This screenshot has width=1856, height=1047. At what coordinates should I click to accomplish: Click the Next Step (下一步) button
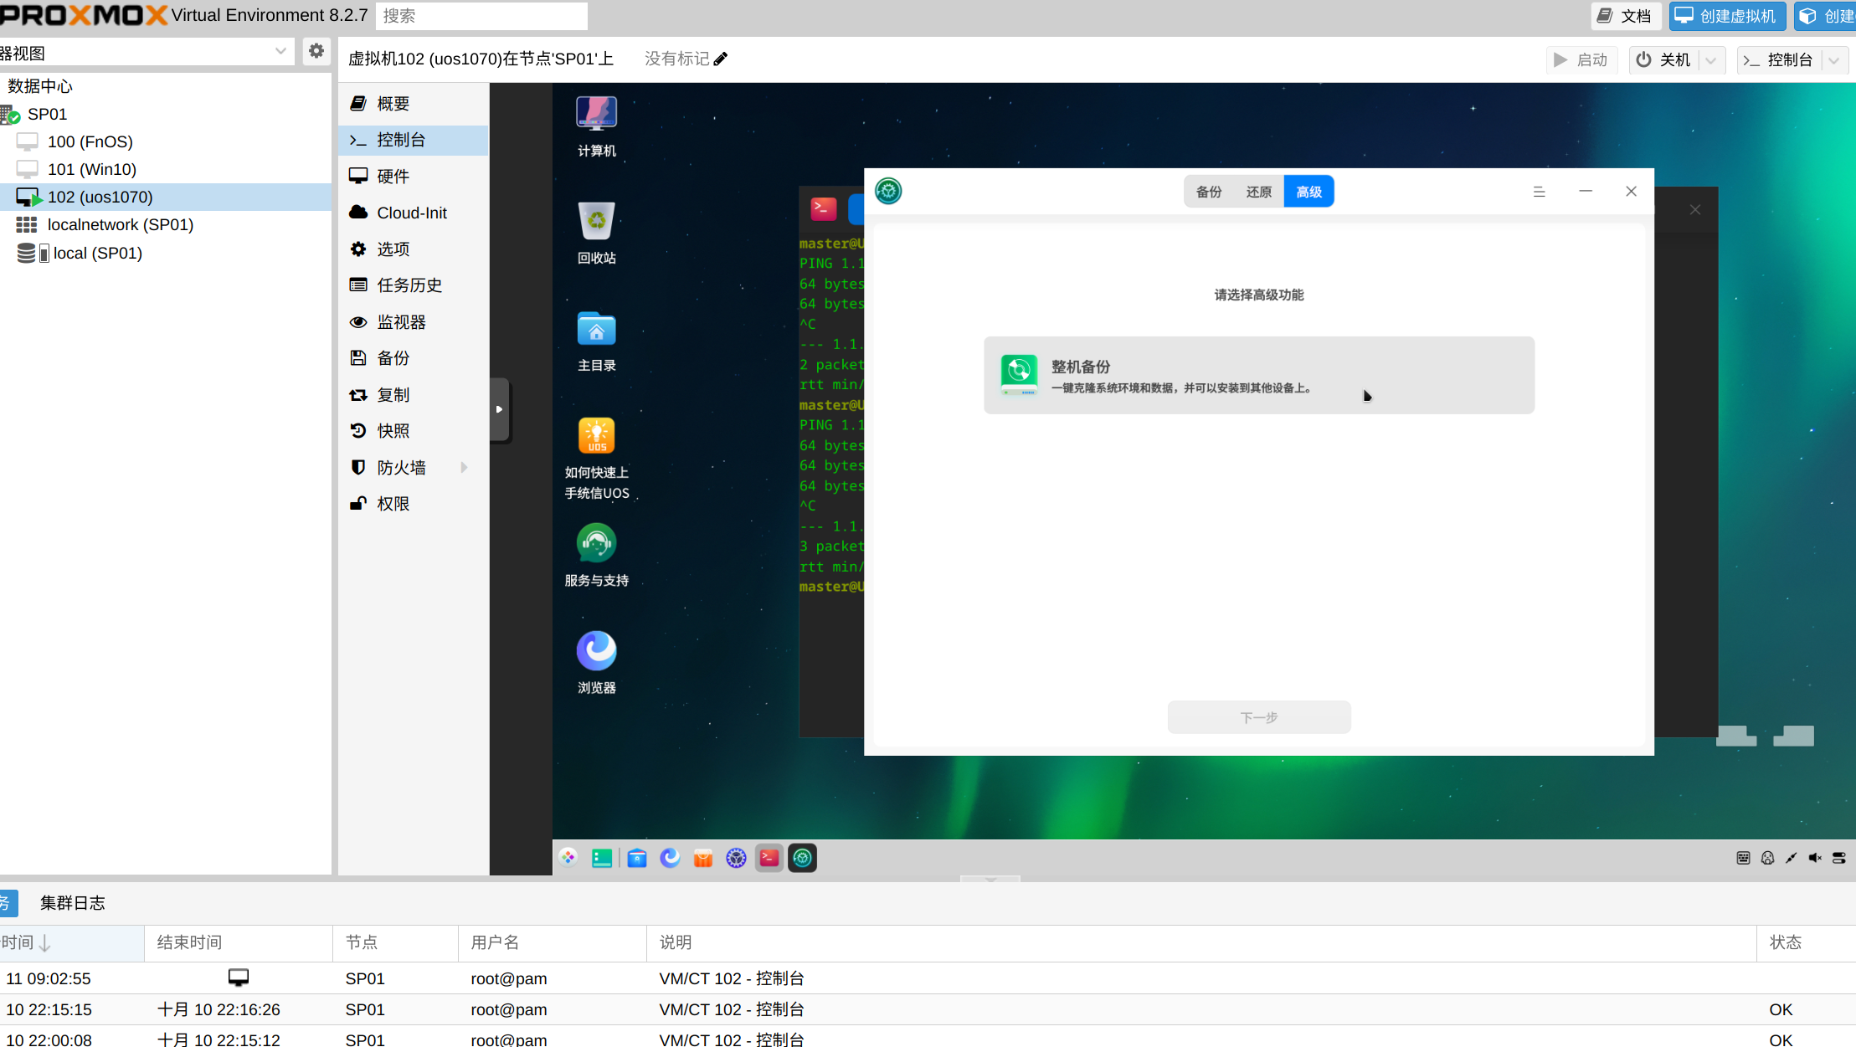pyautogui.click(x=1259, y=717)
